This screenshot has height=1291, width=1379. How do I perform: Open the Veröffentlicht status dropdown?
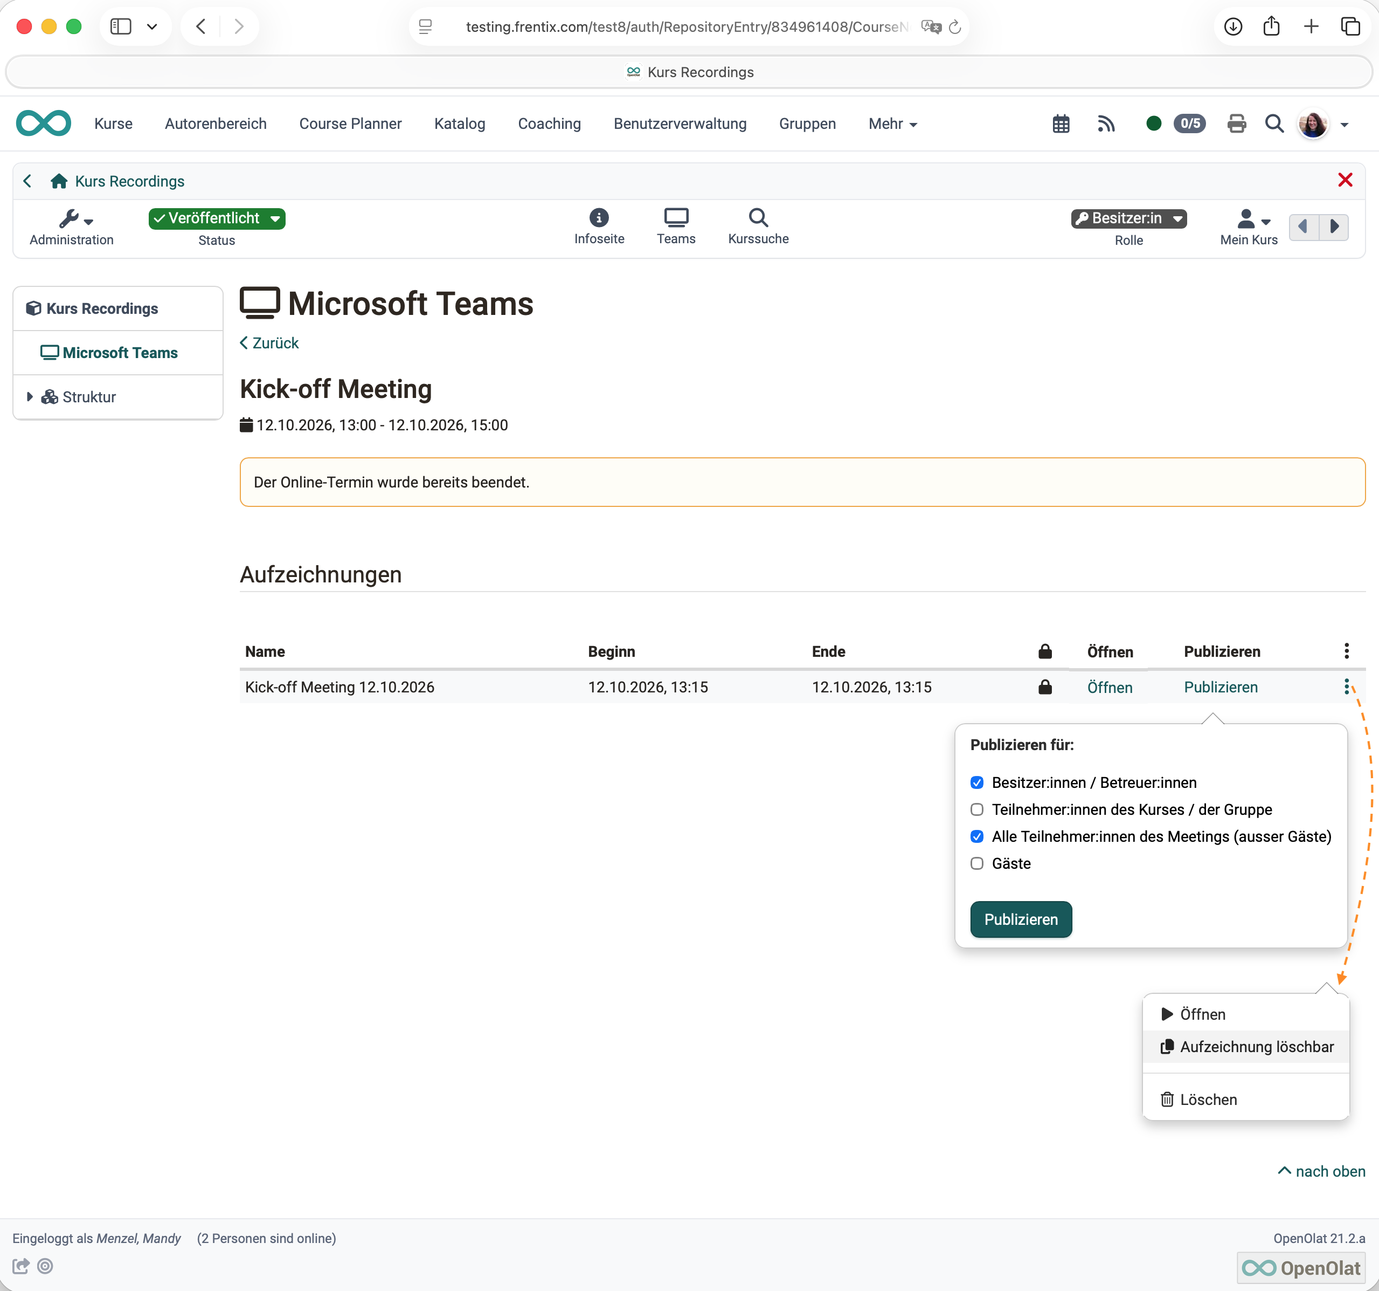click(217, 218)
